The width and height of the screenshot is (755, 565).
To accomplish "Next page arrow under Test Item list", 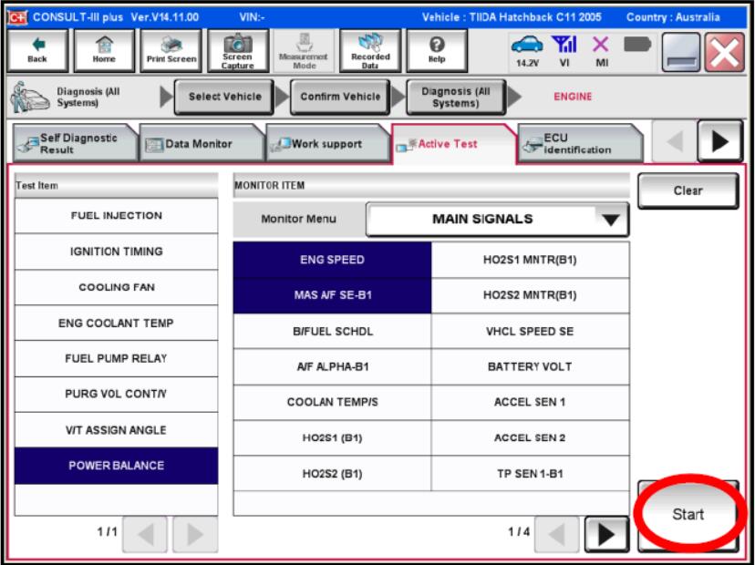I will tap(195, 534).
